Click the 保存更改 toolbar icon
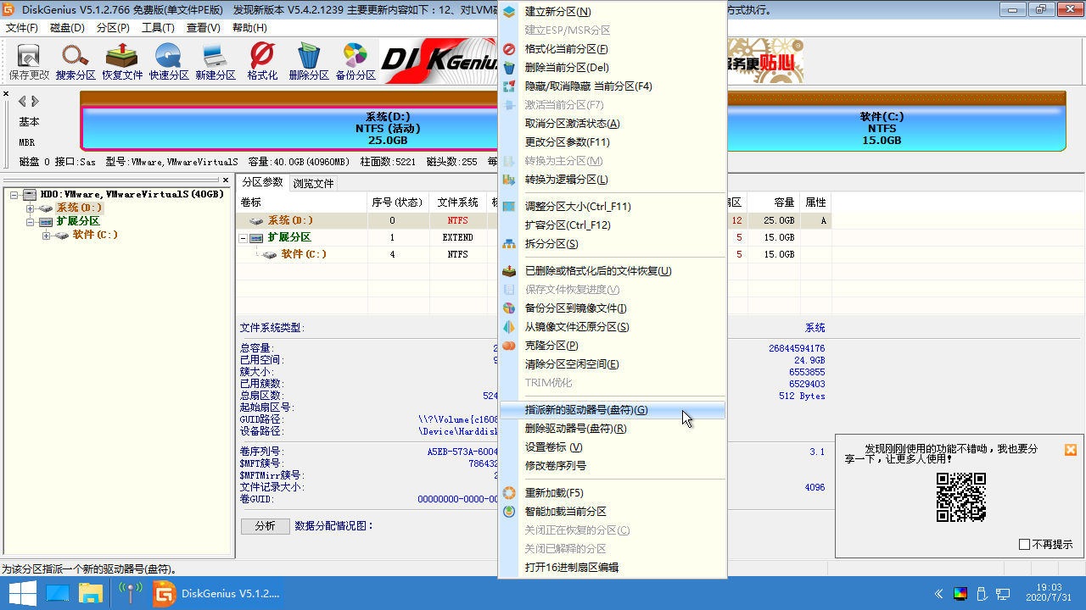The height and width of the screenshot is (610, 1086). point(29,62)
